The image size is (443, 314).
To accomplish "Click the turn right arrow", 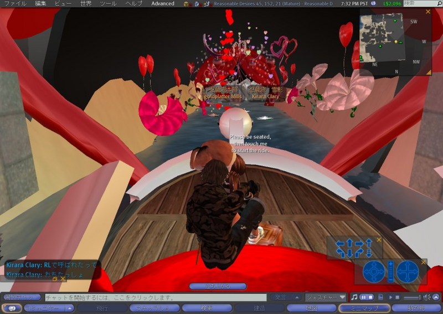I will (x=359, y=243).
